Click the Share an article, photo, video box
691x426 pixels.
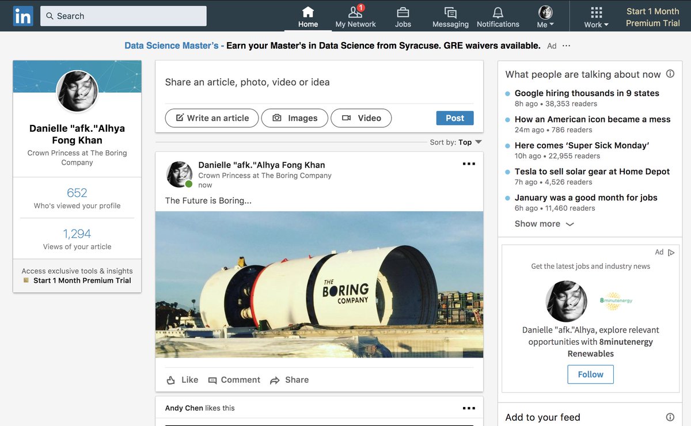coord(319,82)
